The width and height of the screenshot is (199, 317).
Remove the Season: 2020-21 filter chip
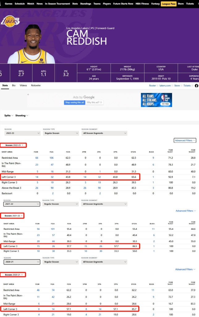point(22,275)
